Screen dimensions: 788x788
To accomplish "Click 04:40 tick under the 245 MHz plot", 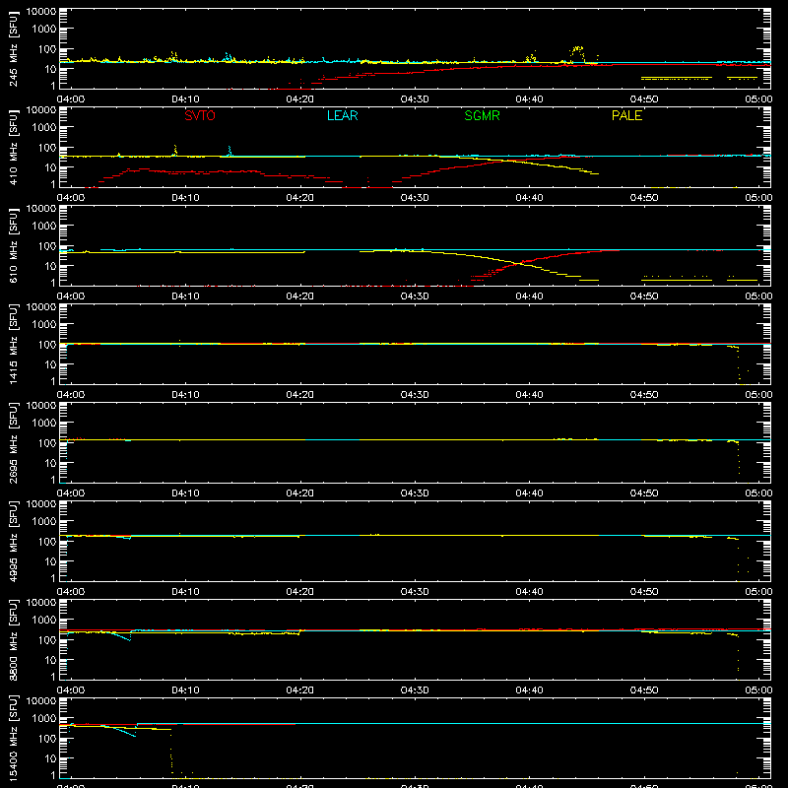I will coord(529,99).
